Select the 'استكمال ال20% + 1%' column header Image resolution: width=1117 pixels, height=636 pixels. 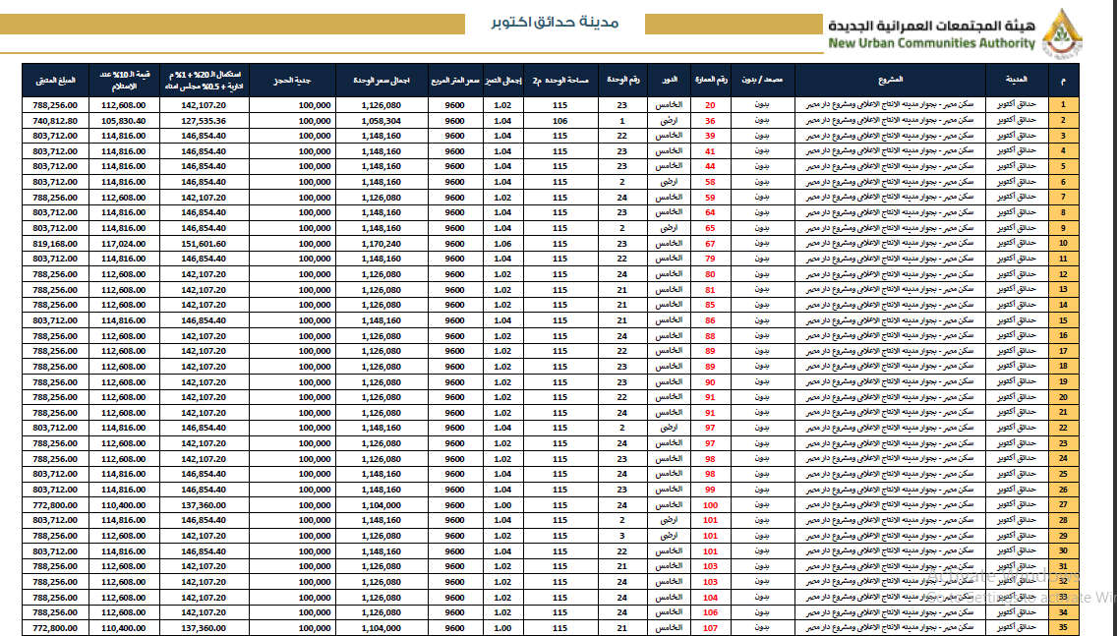click(205, 81)
